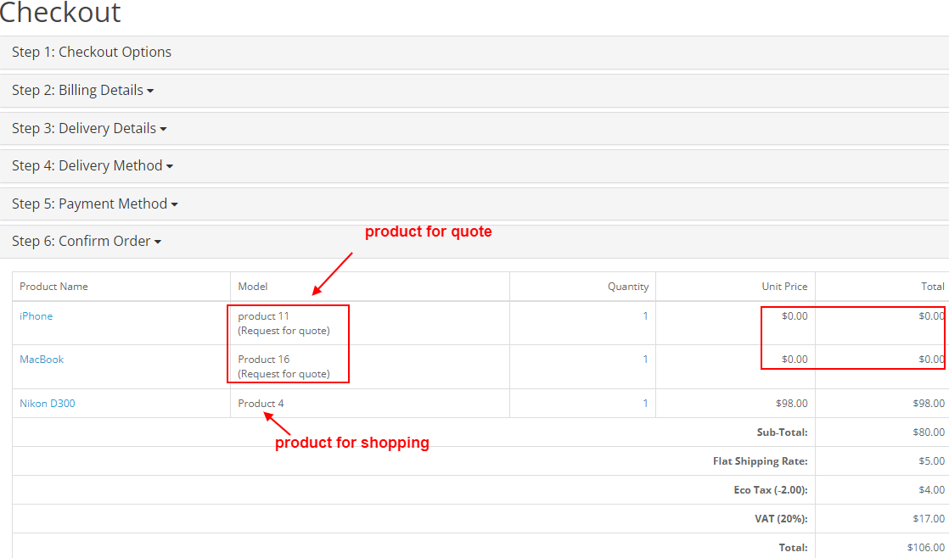
Task: Click caret arrow beside Confirm Order
Action: pyautogui.click(x=157, y=243)
